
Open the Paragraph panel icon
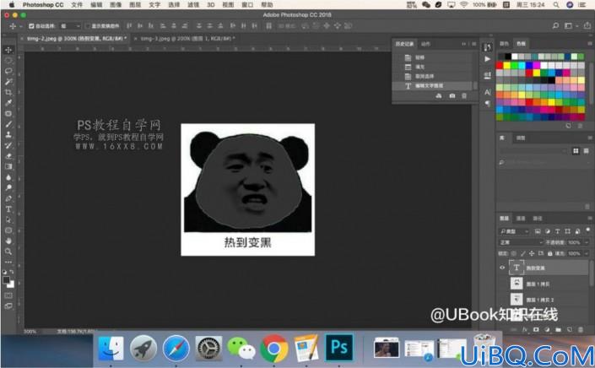(x=487, y=104)
